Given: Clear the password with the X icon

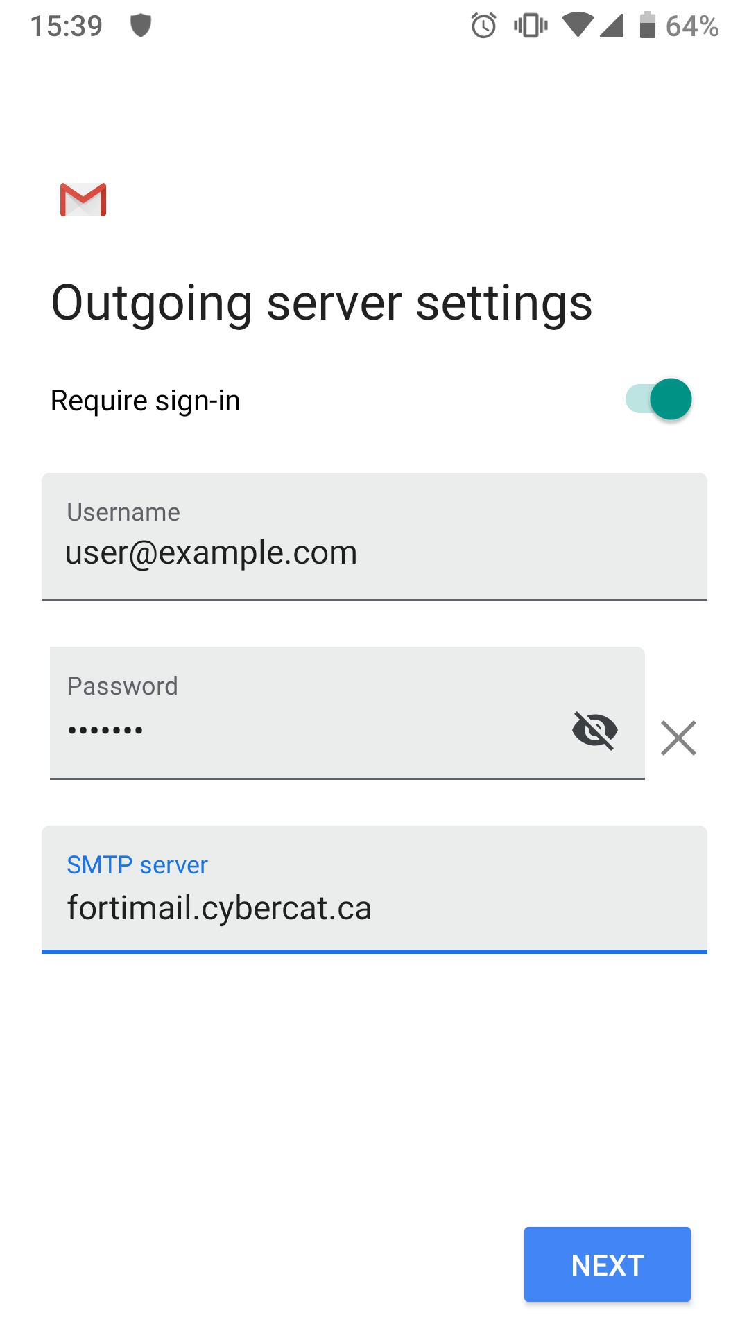Looking at the screenshot, I should [678, 738].
